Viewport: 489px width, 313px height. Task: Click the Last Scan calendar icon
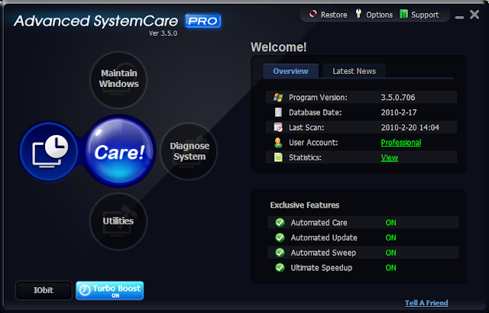(x=278, y=127)
